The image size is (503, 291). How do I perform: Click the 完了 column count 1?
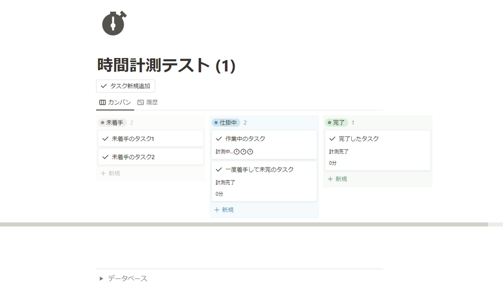pyautogui.click(x=353, y=123)
